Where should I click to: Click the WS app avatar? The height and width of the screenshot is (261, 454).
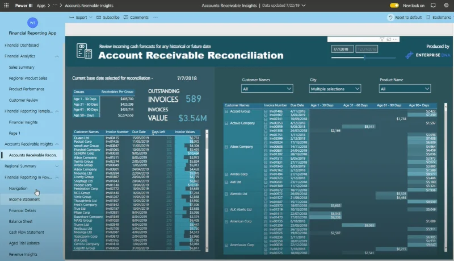click(x=32, y=23)
